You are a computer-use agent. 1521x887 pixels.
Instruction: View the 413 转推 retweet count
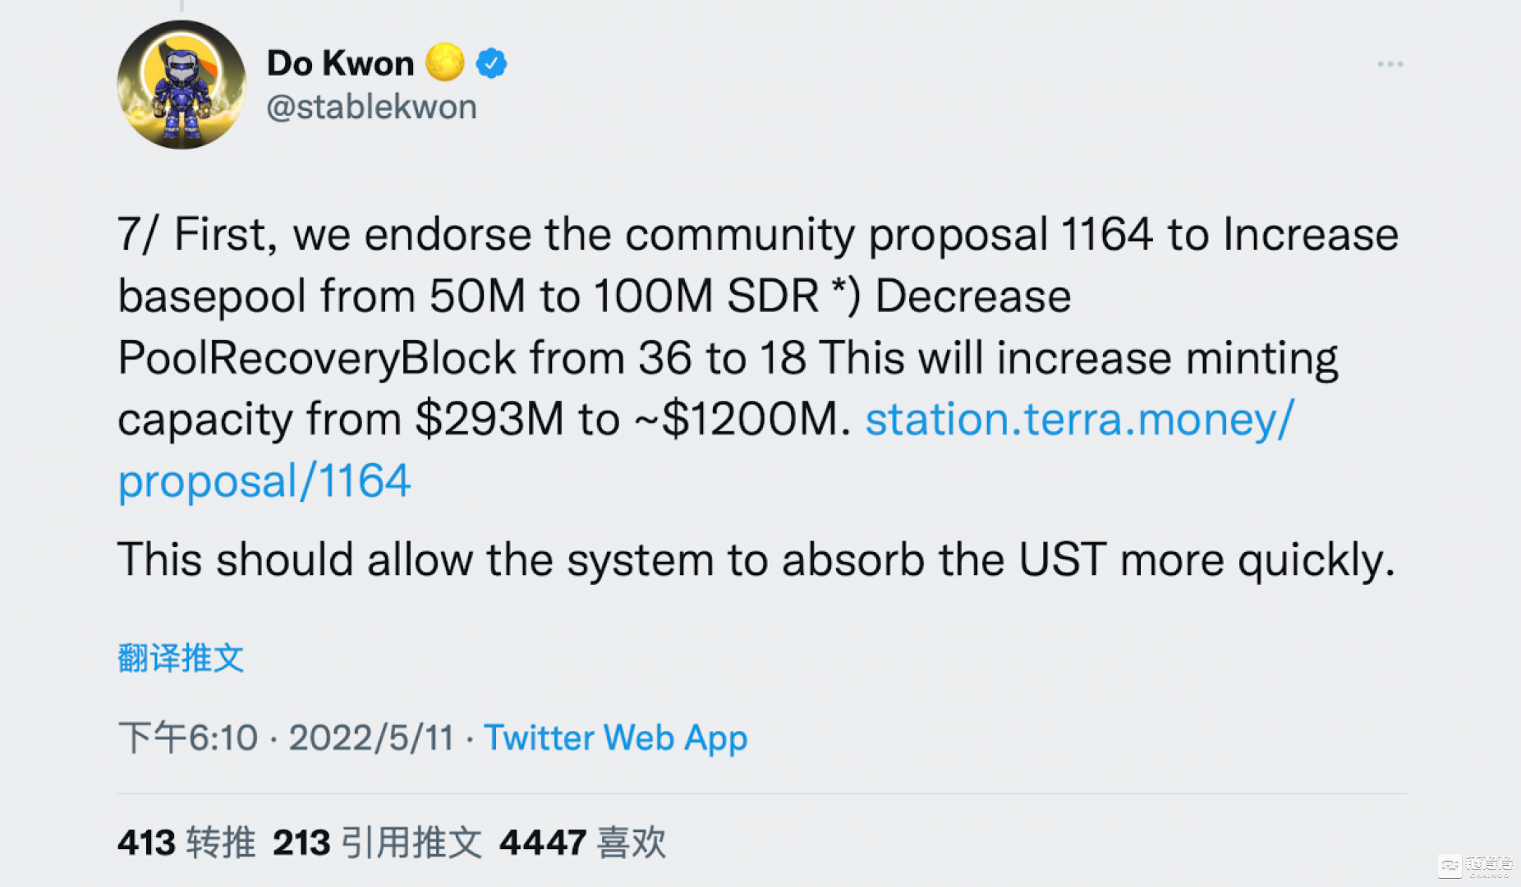pyautogui.click(x=186, y=841)
